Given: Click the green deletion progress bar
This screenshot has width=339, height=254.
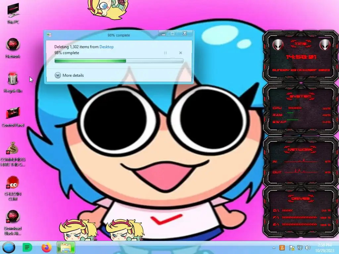Looking at the screenshot, I should coord(119,61).
